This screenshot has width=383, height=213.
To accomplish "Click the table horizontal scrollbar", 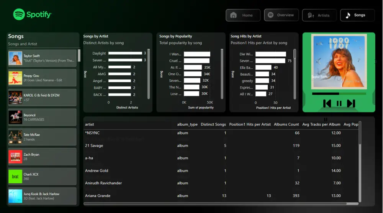I will [215, 203].
